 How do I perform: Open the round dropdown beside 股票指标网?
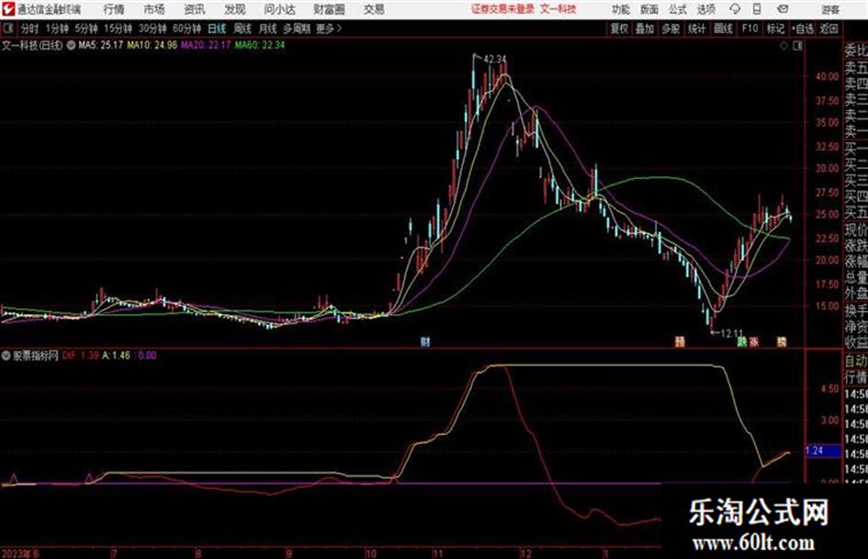coord(6,355)
